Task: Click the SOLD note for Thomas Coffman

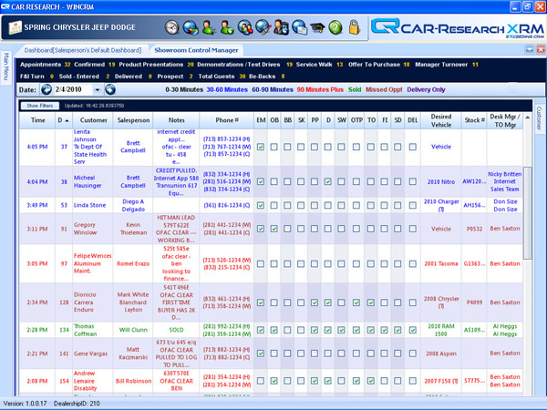Action: coord(176,330)
